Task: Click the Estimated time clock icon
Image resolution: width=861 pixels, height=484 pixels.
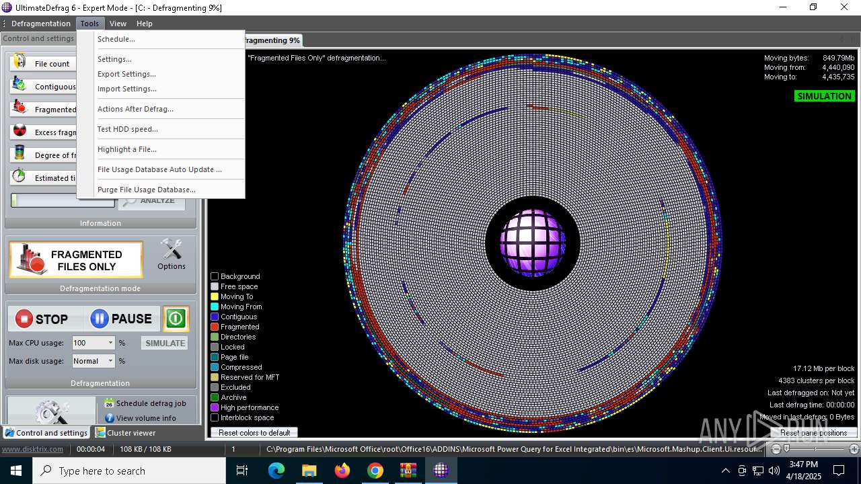Action: click(x=20, y=177)
